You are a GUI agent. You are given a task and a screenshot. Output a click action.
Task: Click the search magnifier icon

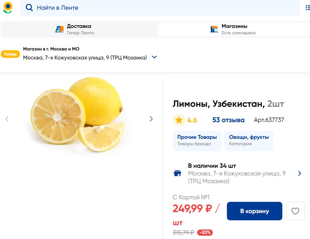pos(29,8)
